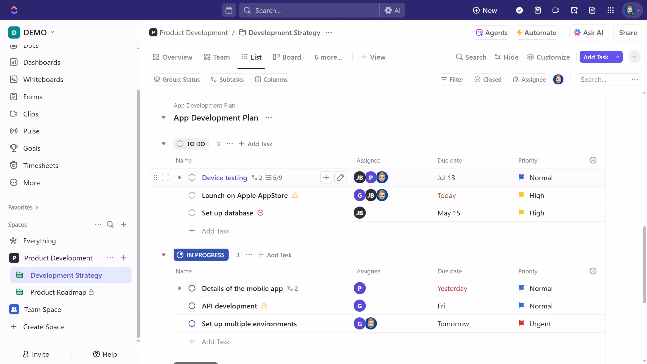Click the AI button in search bar
647x364 pixels.
392,10
